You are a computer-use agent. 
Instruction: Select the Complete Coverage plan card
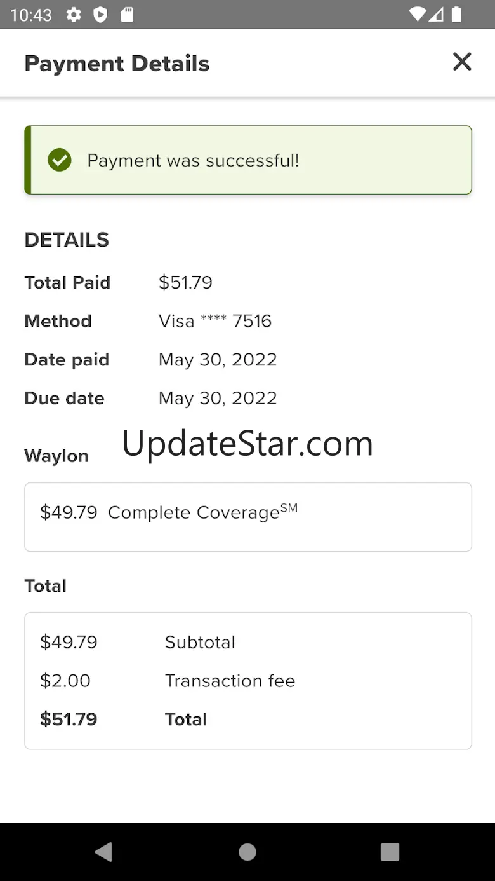(x=247, y=516)
